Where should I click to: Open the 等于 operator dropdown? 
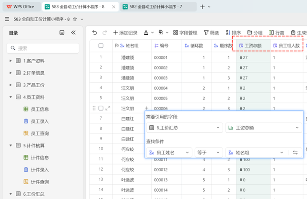pyautogui.click(x=209, y=153)
